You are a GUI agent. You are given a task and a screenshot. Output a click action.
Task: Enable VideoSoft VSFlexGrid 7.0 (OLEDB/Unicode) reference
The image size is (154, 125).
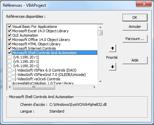coord(9,75)
